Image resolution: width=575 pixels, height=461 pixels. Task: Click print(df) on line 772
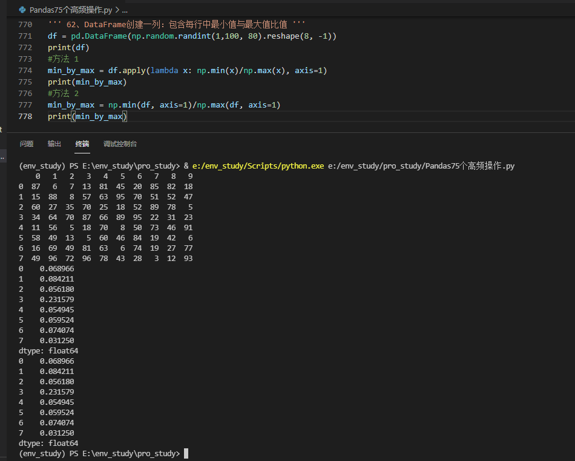[x=68, y=48]
